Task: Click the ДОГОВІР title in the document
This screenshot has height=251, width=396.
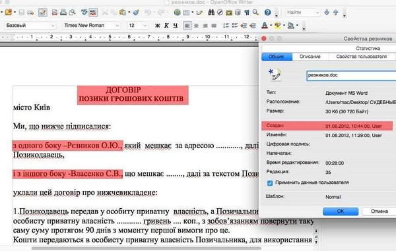Action: 123,90
